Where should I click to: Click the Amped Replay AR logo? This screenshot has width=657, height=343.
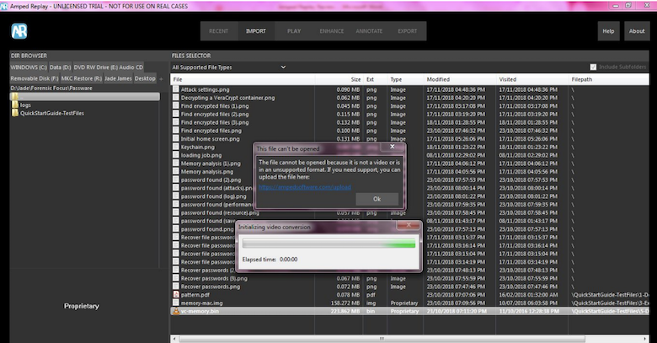[x=19, y=31]
